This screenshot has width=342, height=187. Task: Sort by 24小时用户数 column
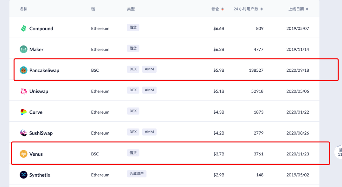coord(248,9)
